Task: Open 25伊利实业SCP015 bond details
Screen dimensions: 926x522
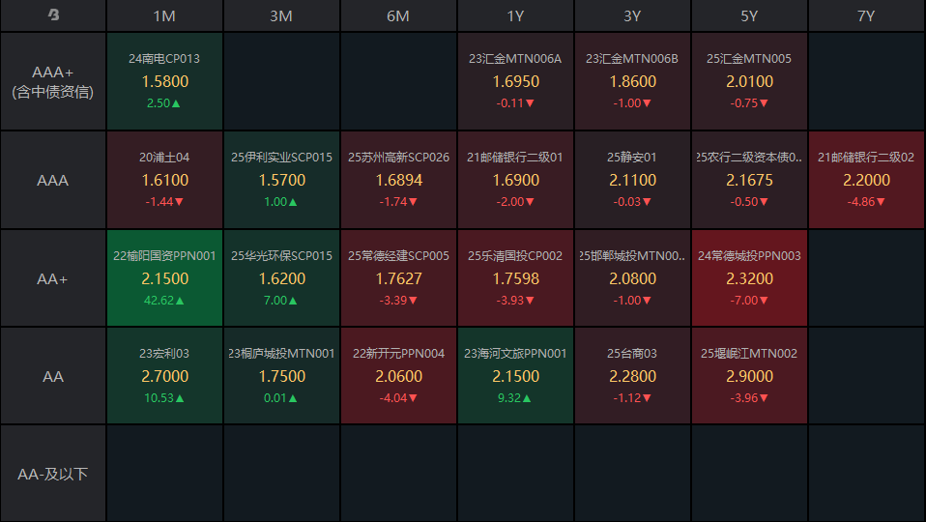Action: coord(281,180)
